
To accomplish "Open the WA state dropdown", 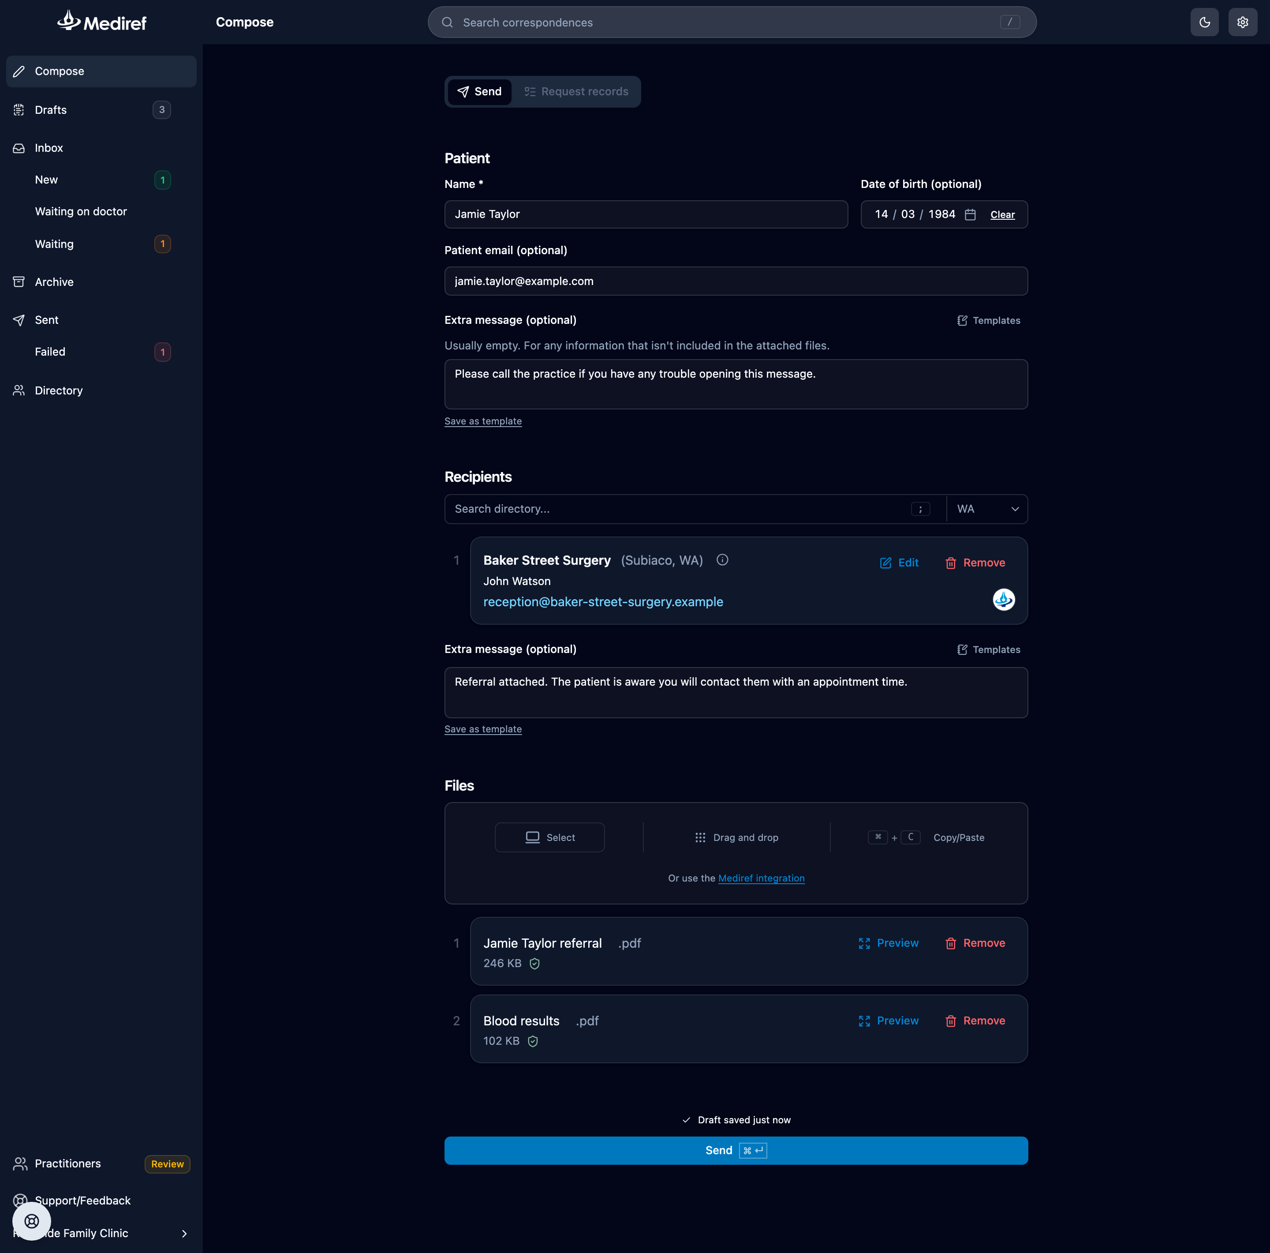I will tap(987, 509).
